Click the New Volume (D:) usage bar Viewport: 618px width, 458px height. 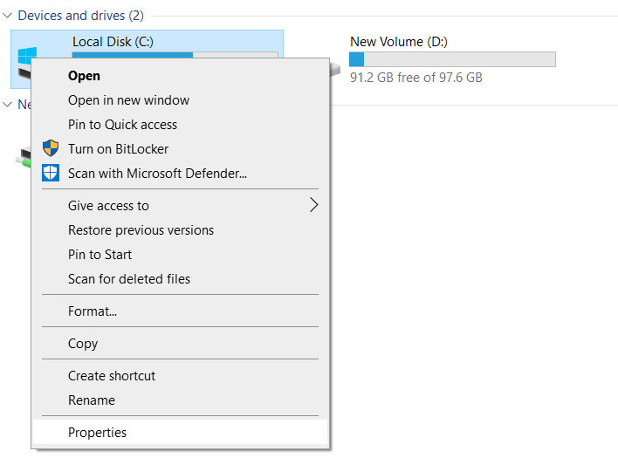coord(452,59)
